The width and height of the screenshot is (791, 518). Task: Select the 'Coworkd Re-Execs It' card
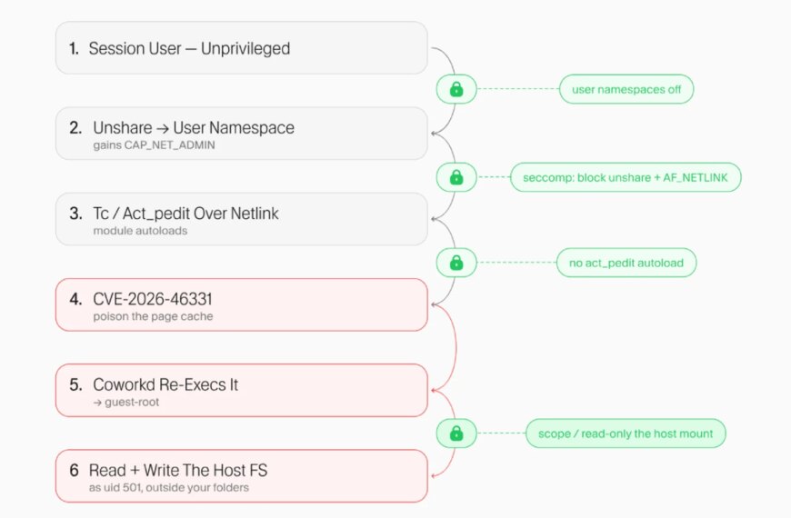242,391
